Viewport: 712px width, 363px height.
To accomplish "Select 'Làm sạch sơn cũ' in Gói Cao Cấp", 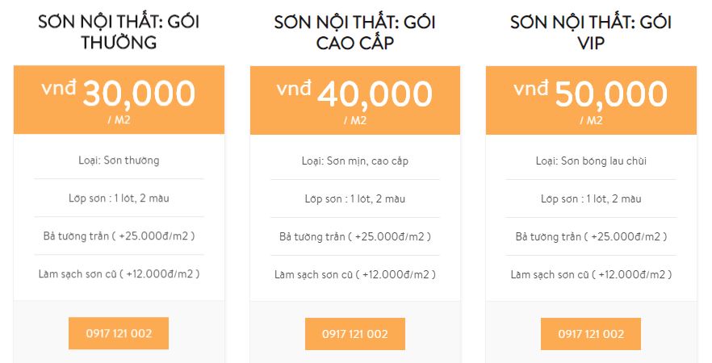I will [x=354, y=274].
